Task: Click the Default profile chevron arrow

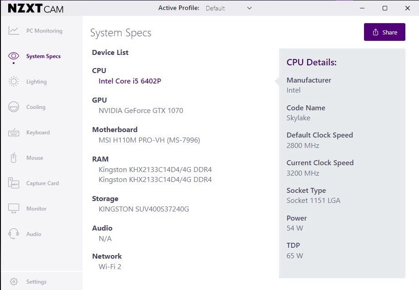Action: coord(249,8)
